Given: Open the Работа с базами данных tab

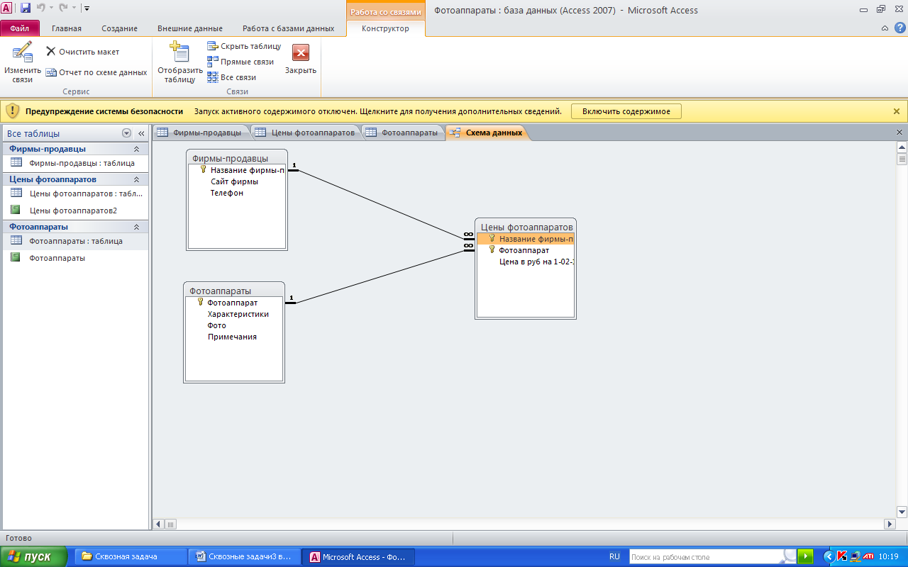Looking at the screenshot, I should point(288,28).
